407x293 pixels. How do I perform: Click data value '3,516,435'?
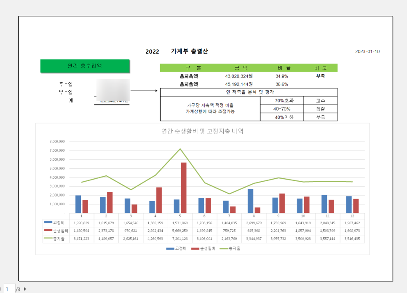(x=352, y=239)
